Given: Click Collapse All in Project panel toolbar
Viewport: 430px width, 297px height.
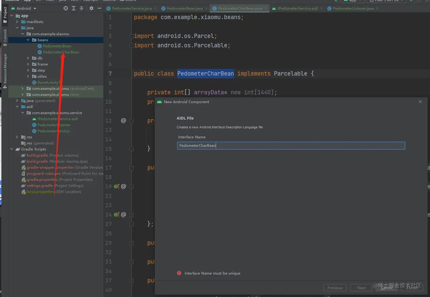Looking at the screenshot, I should (x=82, y=8).
